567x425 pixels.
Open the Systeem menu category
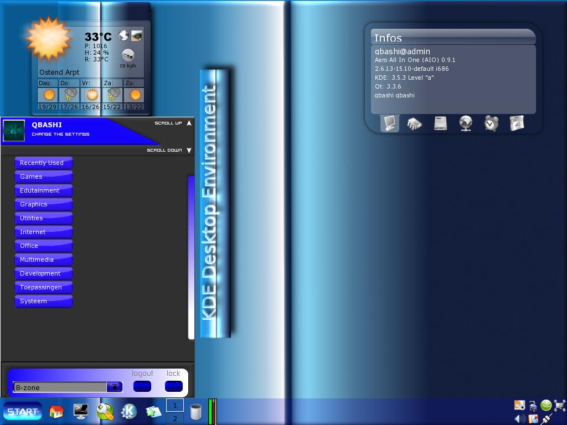pyautogui.click(x=44, y=301)
